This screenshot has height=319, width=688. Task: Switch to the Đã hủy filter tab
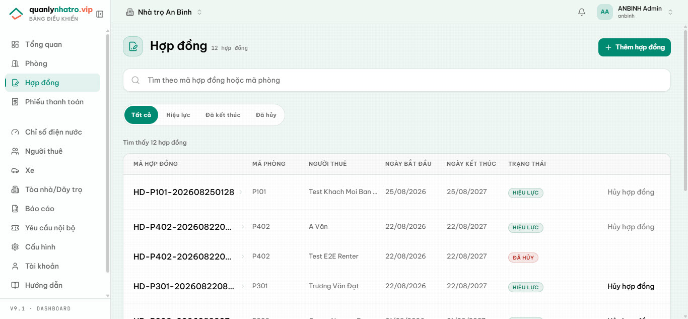coord(266,115)
